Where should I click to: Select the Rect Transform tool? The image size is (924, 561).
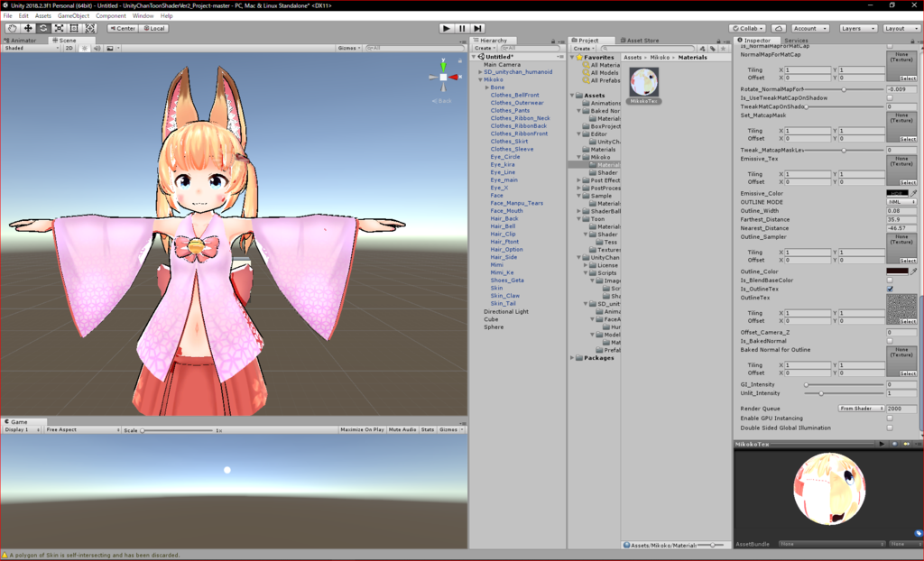click(74, 28)
